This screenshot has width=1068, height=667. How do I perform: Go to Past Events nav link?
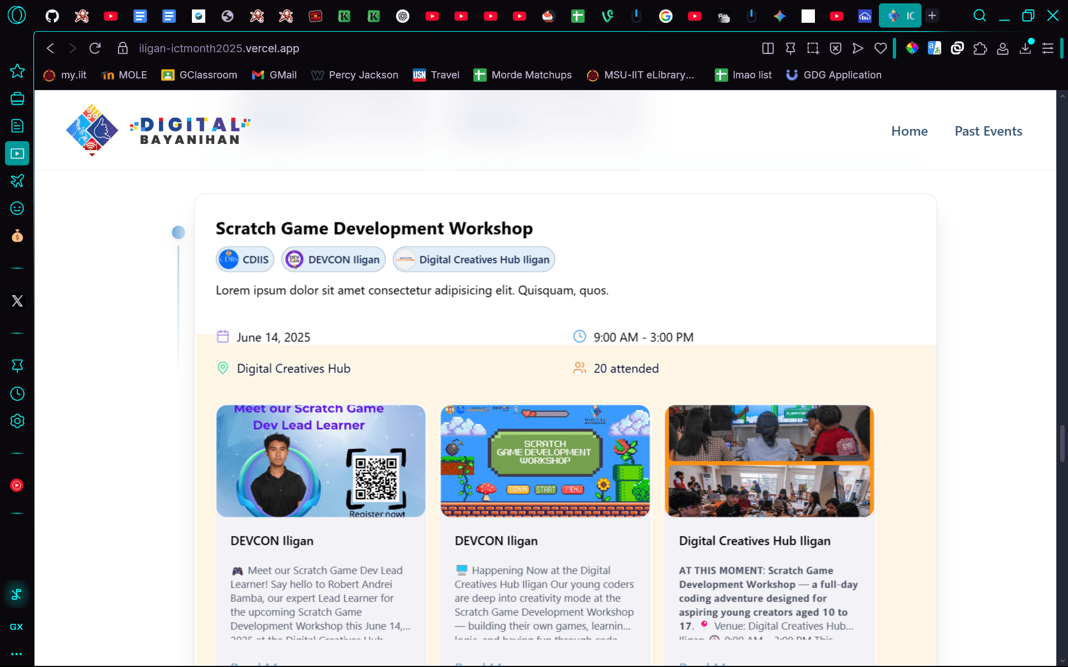pyautogui.click(x=988, y=131)
